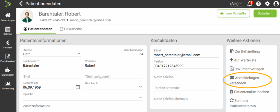Go back using the left arrow
This screenshot has width=280, height=112.
[21, 4]
